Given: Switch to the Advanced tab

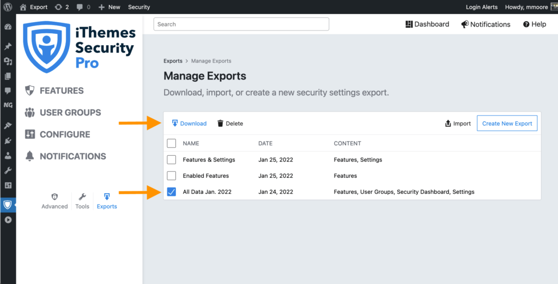Looking at the screenshot, I should [x=54, y=201].
